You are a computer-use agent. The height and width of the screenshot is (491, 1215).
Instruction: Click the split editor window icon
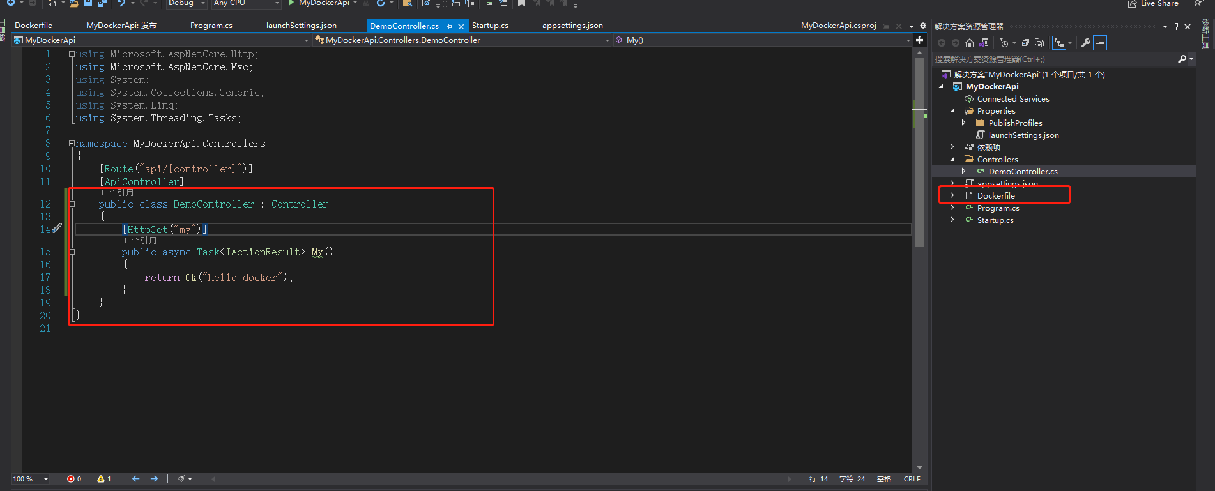[x=919, y=40]
